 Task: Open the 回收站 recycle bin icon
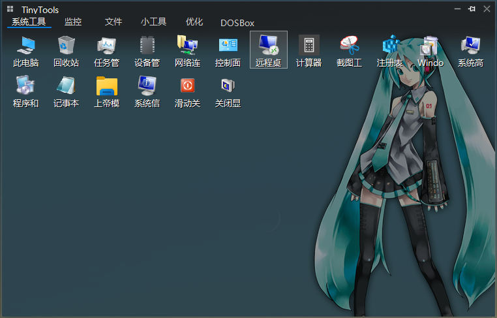pos(67,50)
